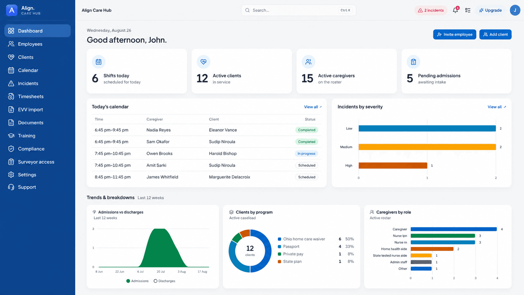Click View all in Today's calendar
524x295 pixels.
pyautogui.click(x=313, y=107)
